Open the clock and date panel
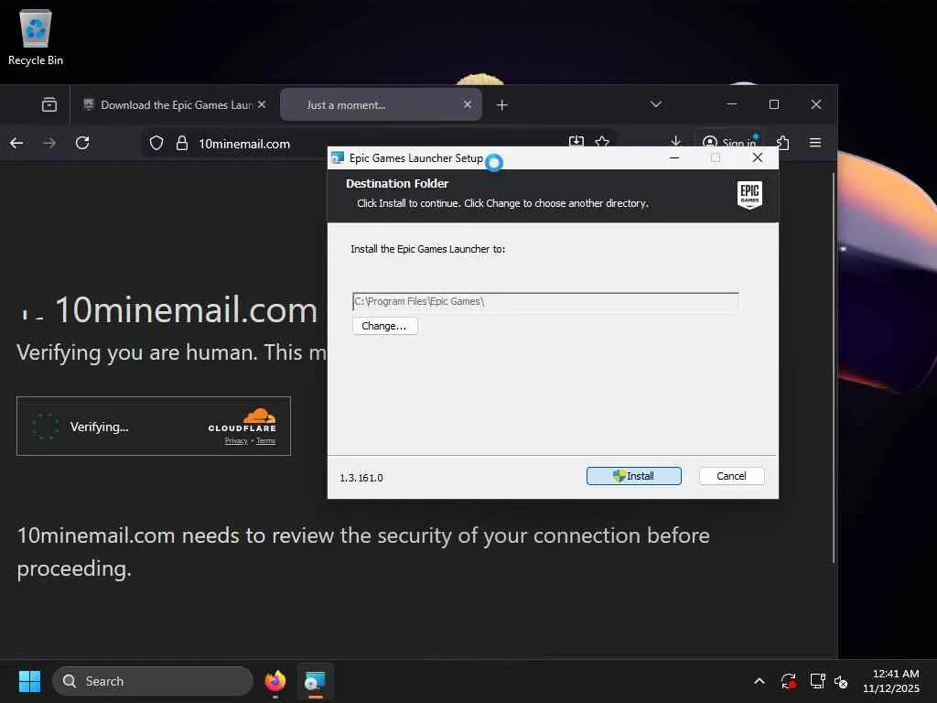The height and width of the screenshot is (703, 937). (x=891, y=681)
